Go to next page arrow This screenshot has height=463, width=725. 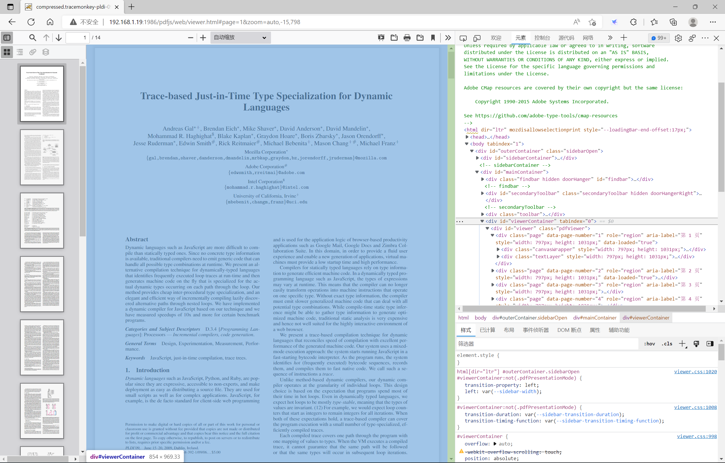[x=59, y=38]
